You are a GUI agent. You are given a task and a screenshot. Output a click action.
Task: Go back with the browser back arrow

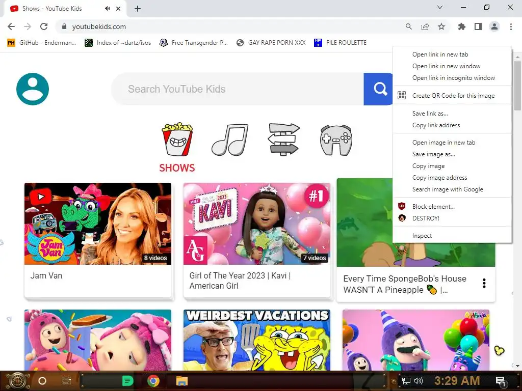[x=11, y=26]
